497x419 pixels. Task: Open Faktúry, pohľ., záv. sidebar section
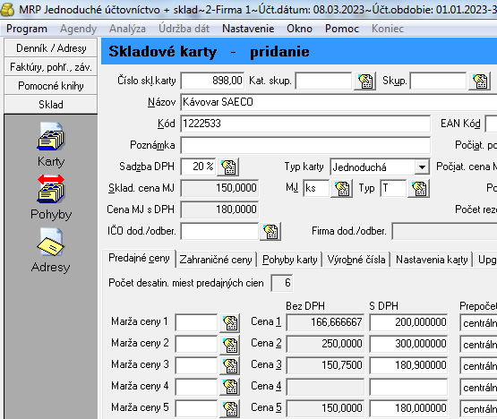point(51,67)
